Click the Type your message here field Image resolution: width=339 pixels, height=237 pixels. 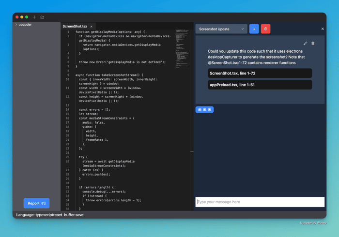coord(260,202)
